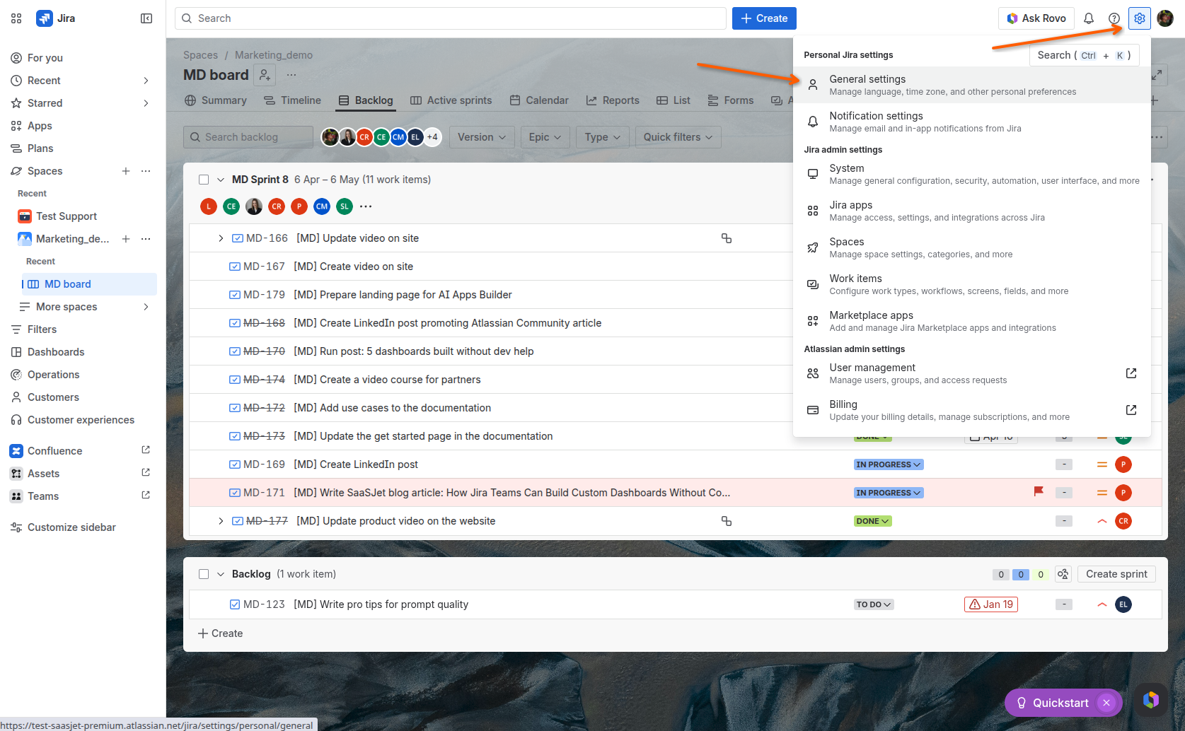
Task: Click the top Search field
Action: (x=451, y=18)
